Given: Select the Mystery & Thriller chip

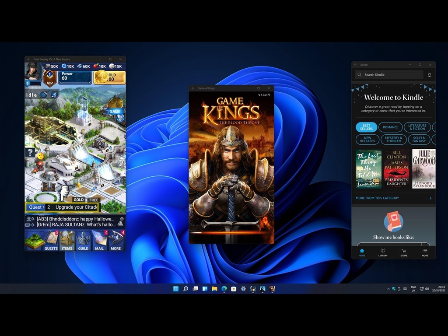Looking at the screenshot, I should pos(393,140).
